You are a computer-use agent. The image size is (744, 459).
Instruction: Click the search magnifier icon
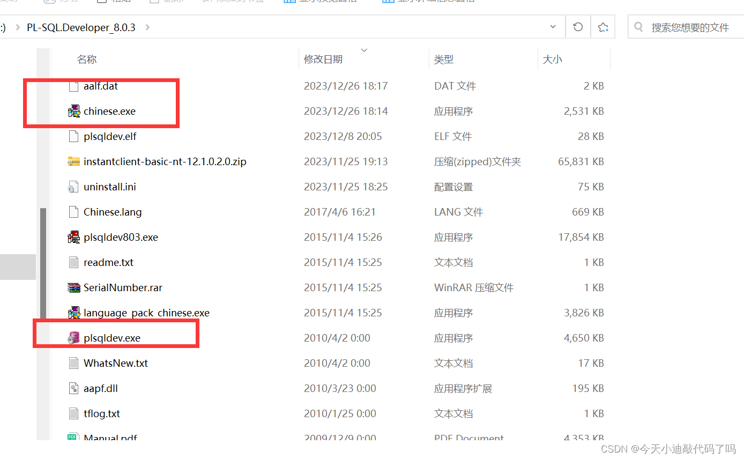(638, 27)
